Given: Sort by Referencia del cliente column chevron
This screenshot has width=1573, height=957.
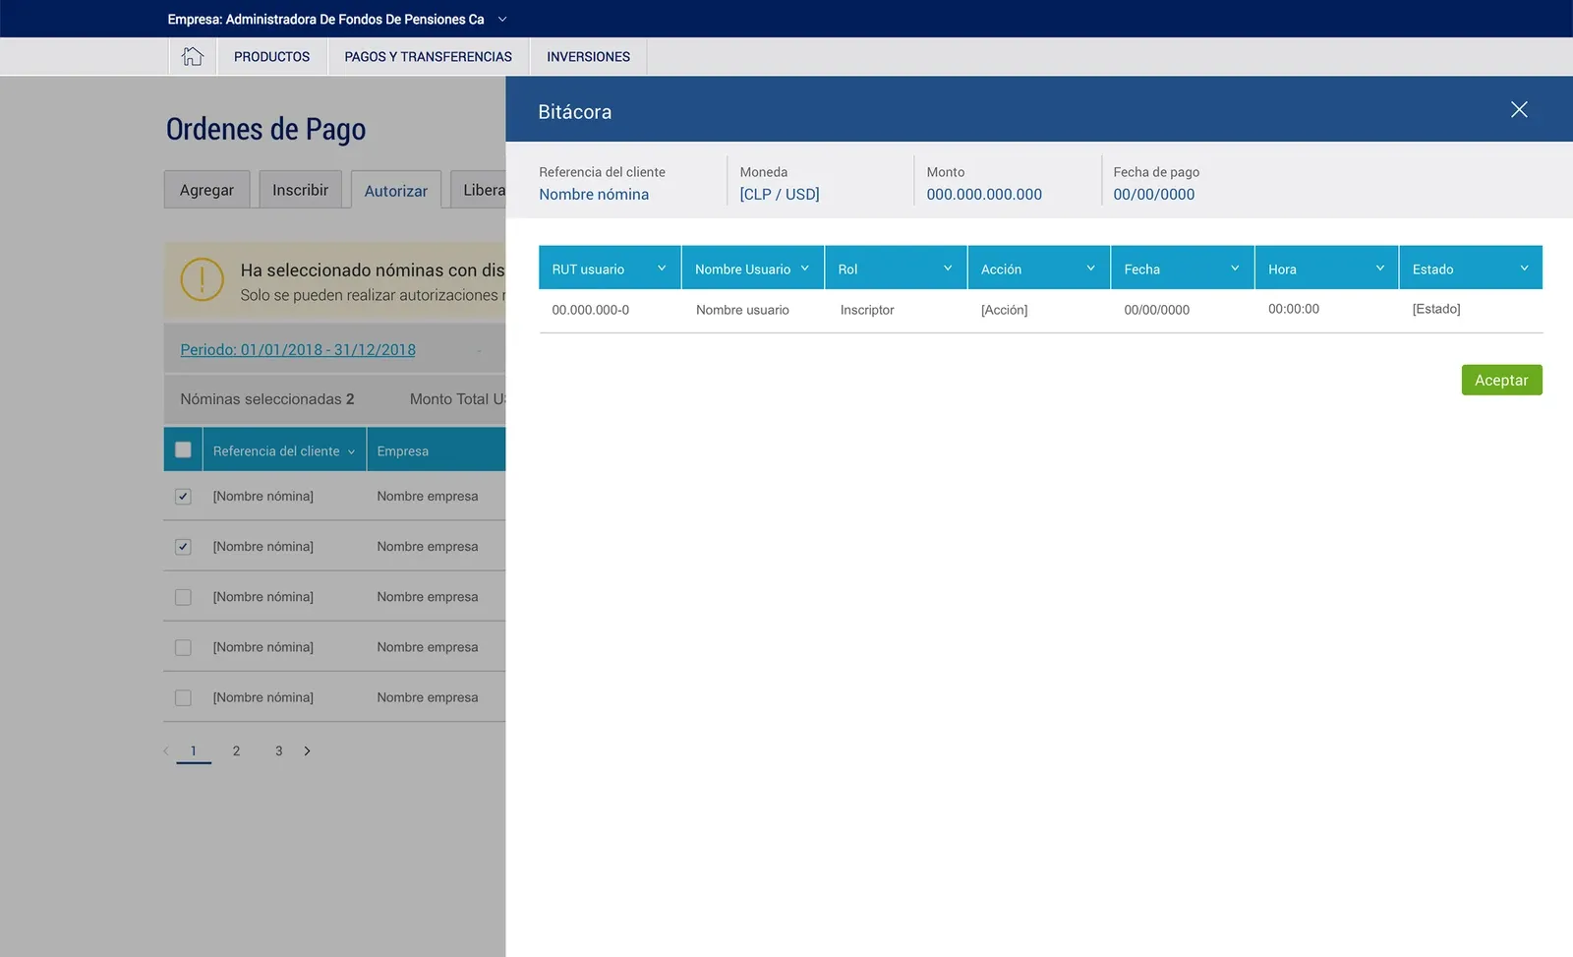Looking at the screenshot, I should (351, 451).
